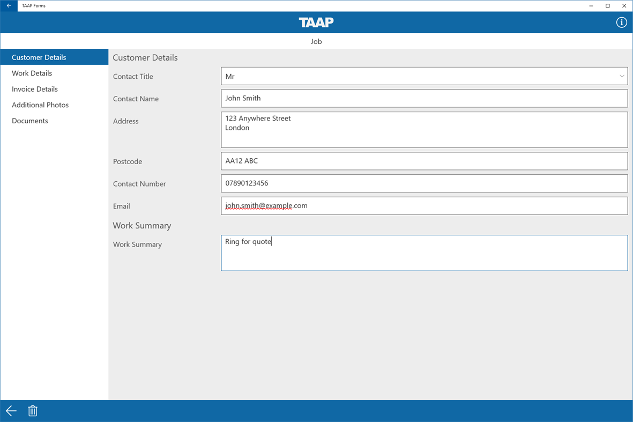
Task: Select Customer Details in the sidebar
Action: point(39,57)
